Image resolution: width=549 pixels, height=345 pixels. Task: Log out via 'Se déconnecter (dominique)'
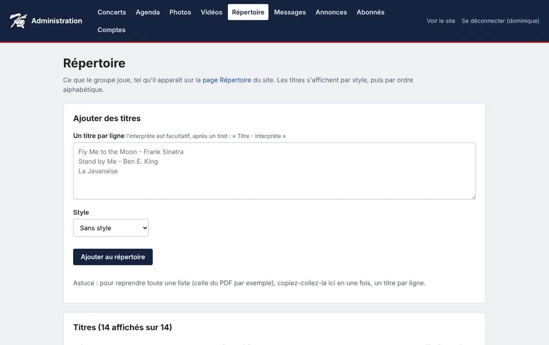[501, 21]
